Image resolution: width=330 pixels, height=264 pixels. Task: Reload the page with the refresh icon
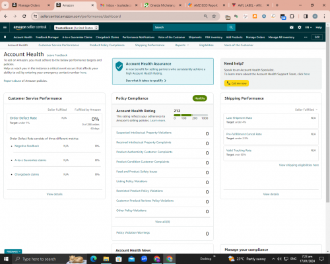[x=24, y=16]
